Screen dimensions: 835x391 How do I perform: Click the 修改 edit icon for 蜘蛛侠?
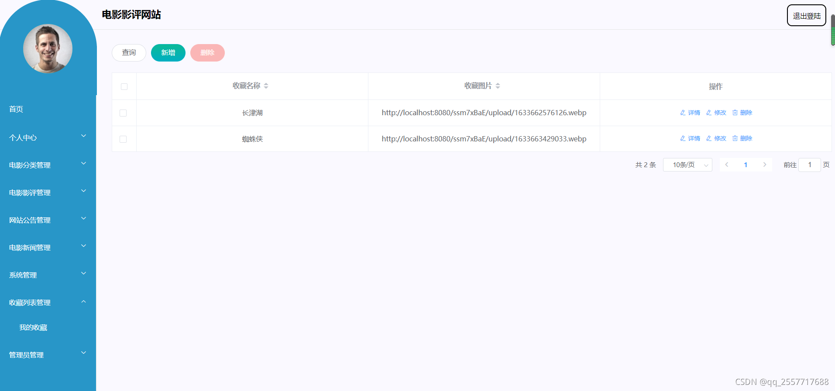point(709,138)
